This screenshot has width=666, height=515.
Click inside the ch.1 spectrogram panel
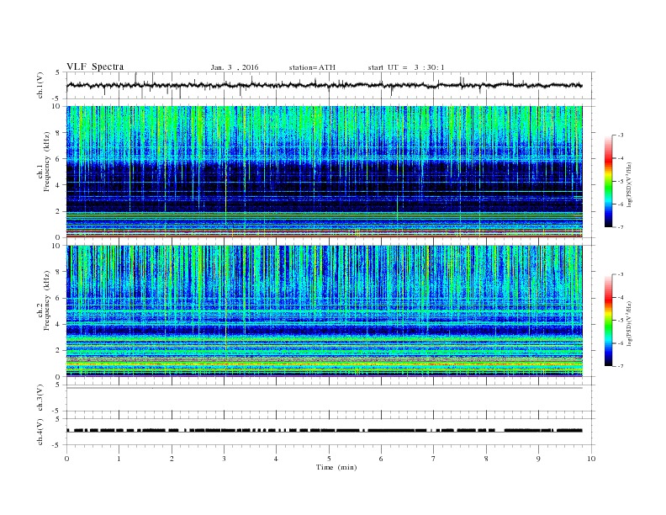click(x=325, y=172)
